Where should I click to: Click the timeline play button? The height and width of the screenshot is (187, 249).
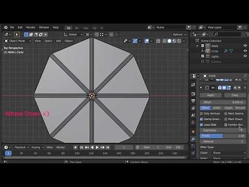point(97,148)
